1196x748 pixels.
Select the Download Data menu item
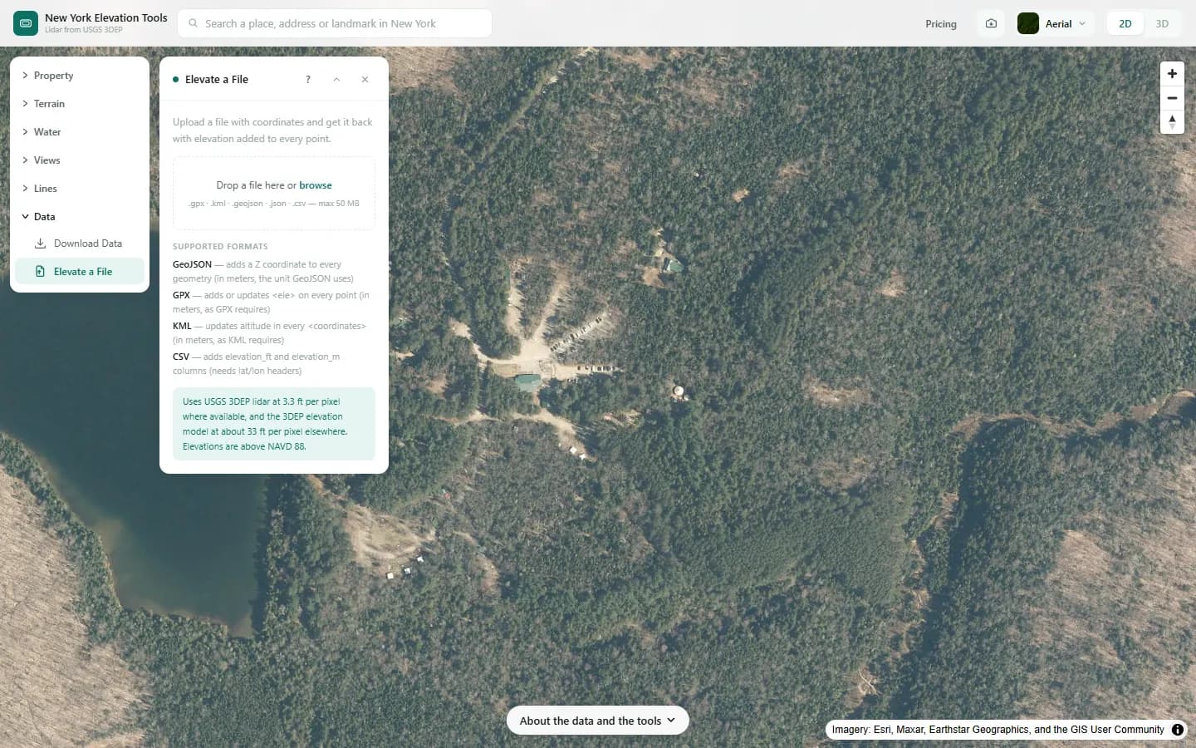point(80,244)
